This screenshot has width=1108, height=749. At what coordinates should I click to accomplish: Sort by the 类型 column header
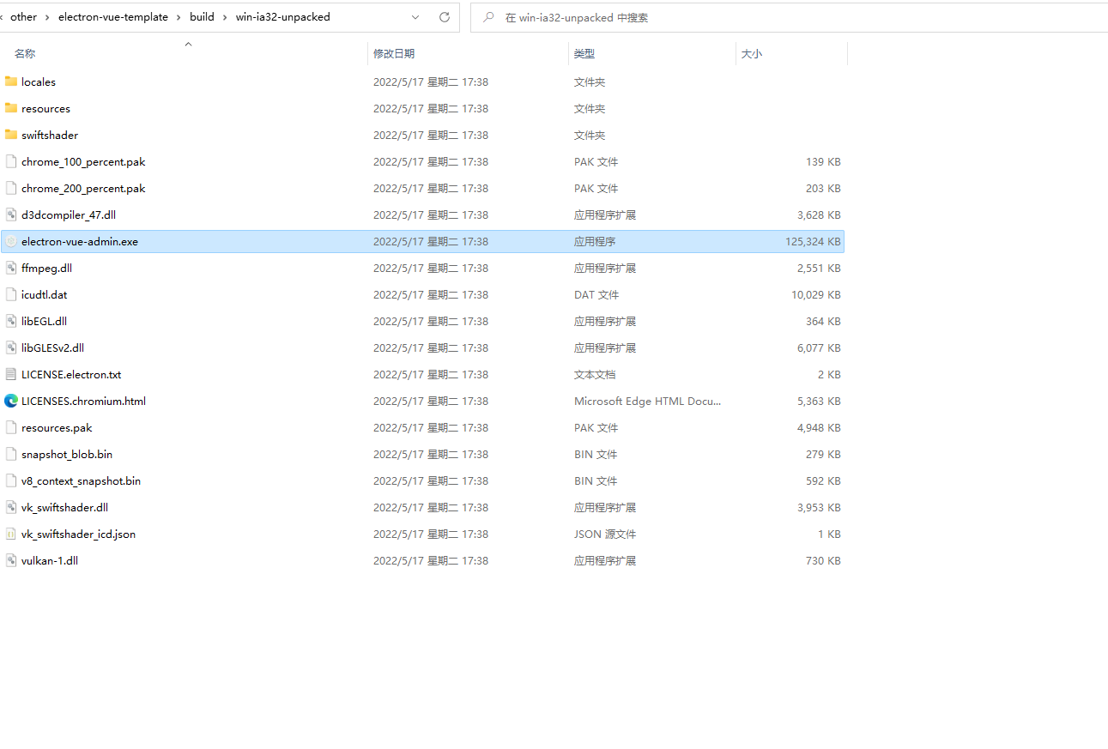[584, 53]
